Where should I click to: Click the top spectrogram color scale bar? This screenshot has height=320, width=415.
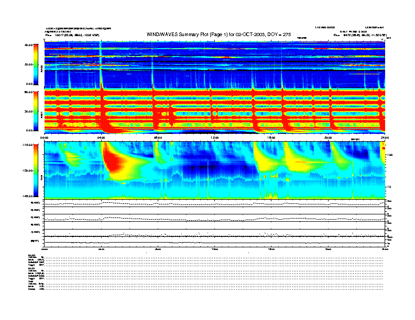pos(36,64)
